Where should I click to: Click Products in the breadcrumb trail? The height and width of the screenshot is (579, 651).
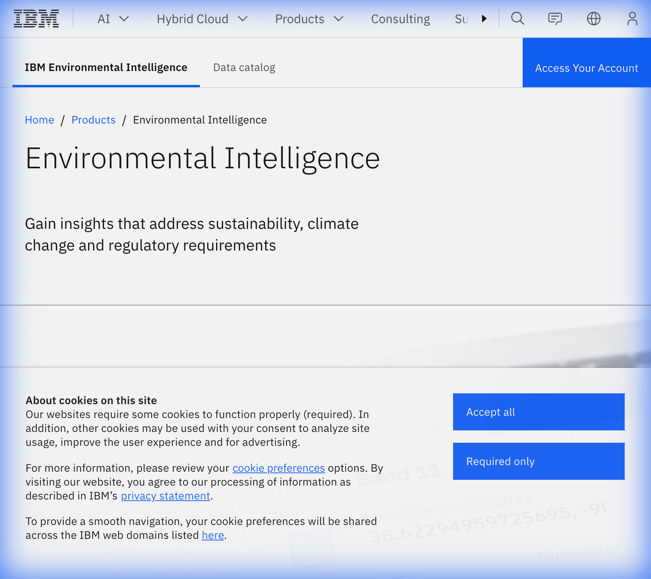pos(93,120)
